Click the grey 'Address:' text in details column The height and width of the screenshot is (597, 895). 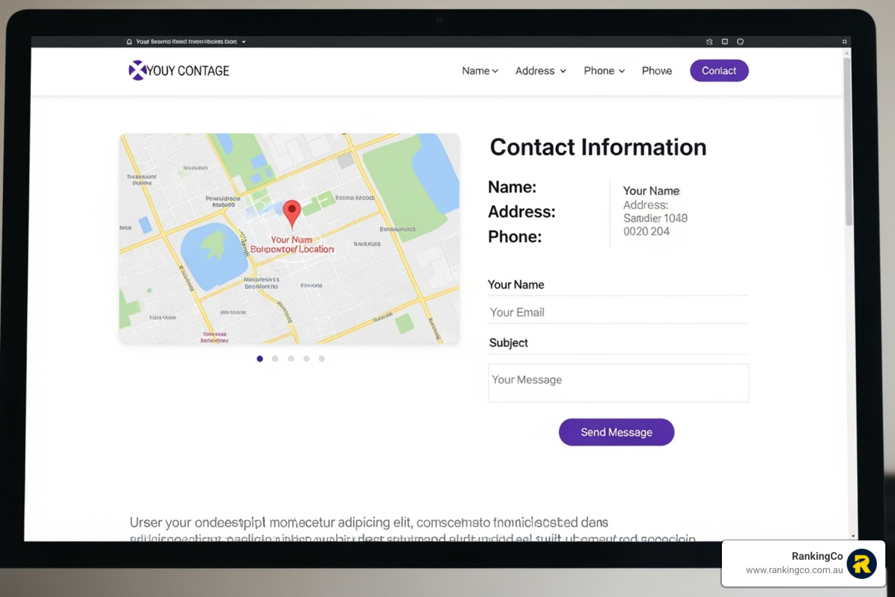646,205
